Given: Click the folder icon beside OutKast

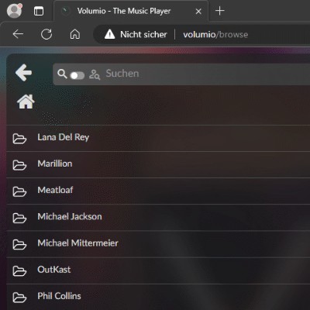Looking at the screenshot, I should (19, 271).
